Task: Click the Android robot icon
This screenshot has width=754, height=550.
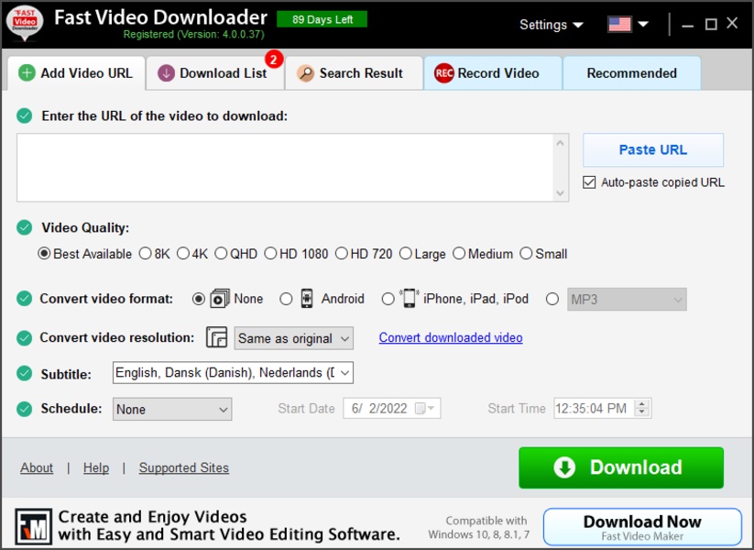Action: [306, 298]
